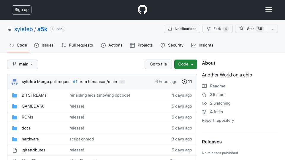Click sylefeb's avatar in commit row
This screenshot has height=160, width=285.
[x=15, y=82]
